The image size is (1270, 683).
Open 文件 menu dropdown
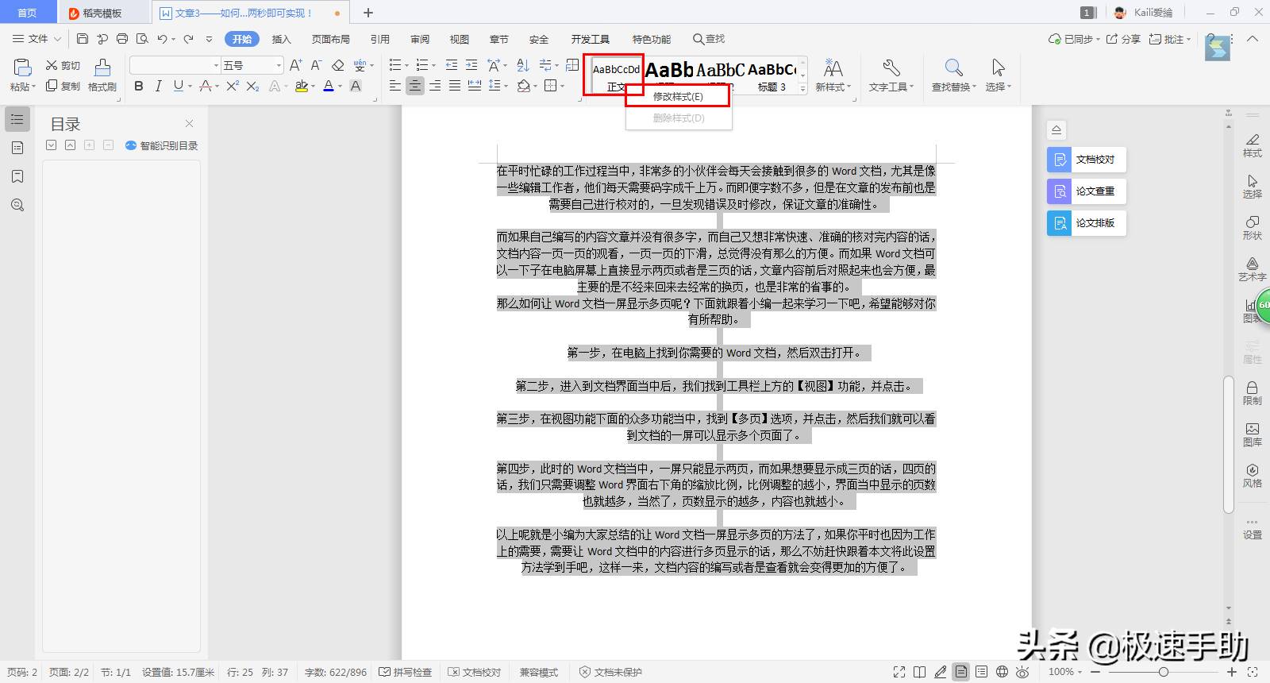[x=37, y=39]
